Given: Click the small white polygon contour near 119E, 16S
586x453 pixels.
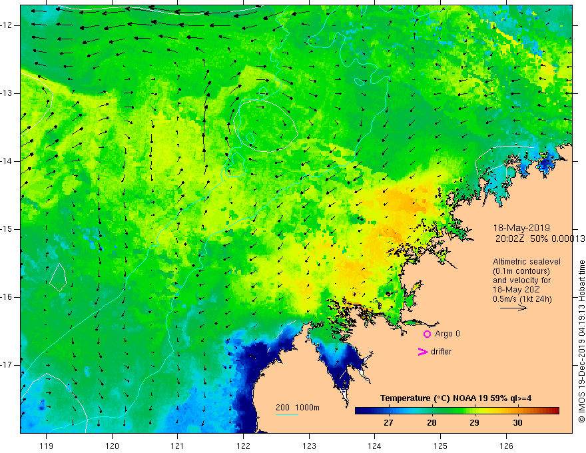Looking at the screenshot, I should coord(58,277).
